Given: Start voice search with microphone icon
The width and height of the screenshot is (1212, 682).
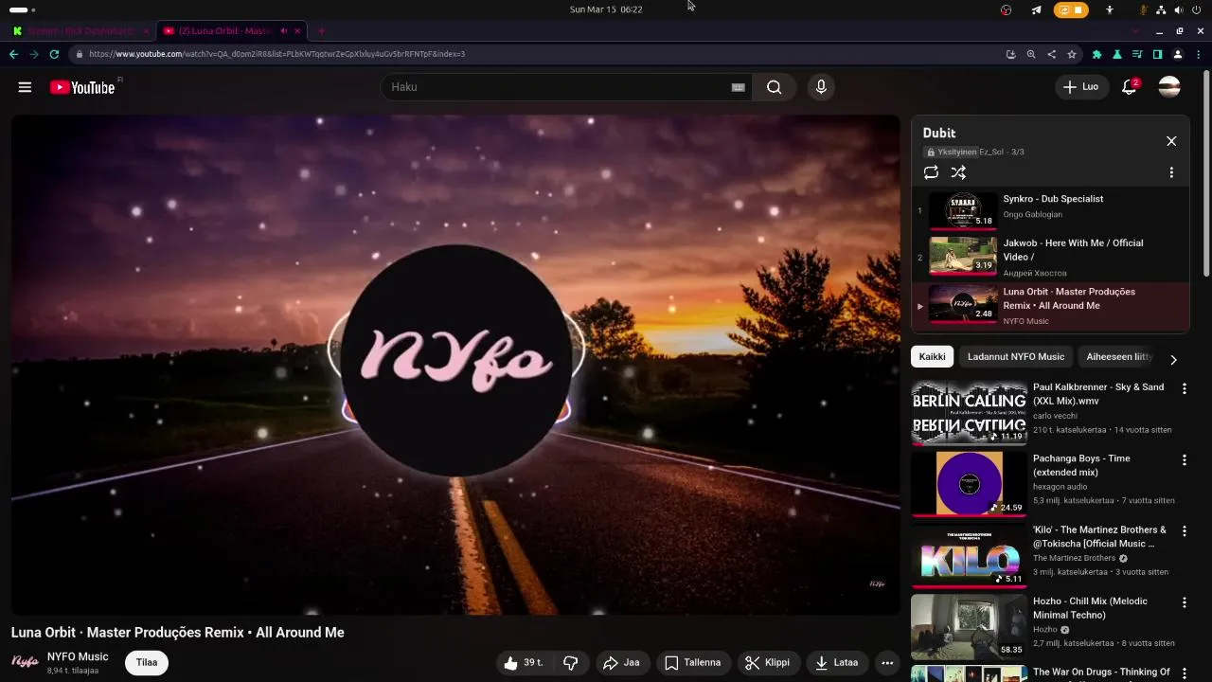Looking at the screenshot, I should [821, 87].
